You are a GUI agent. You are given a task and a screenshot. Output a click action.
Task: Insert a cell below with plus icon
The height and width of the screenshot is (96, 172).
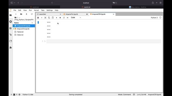point(42,18)
